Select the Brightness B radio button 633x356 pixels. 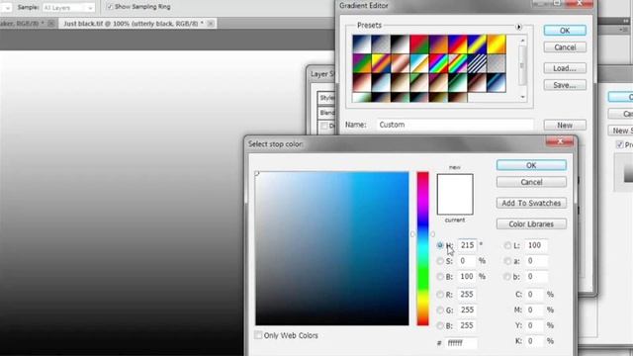coord(440,277)
